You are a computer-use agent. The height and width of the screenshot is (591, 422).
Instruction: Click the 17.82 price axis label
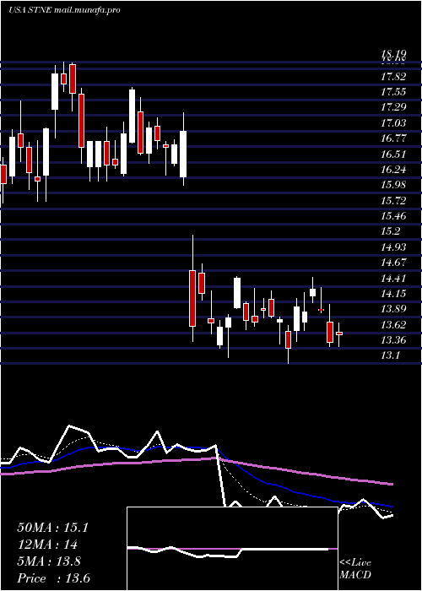point(393,77)
